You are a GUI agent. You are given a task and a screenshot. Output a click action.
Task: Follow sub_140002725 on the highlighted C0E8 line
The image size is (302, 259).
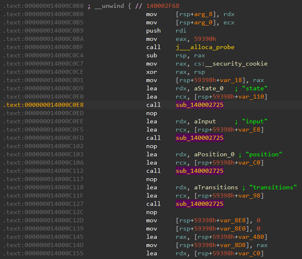pos(200,105)
